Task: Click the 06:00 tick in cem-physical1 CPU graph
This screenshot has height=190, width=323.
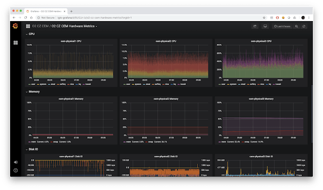Action: click(x=63, y=80)
